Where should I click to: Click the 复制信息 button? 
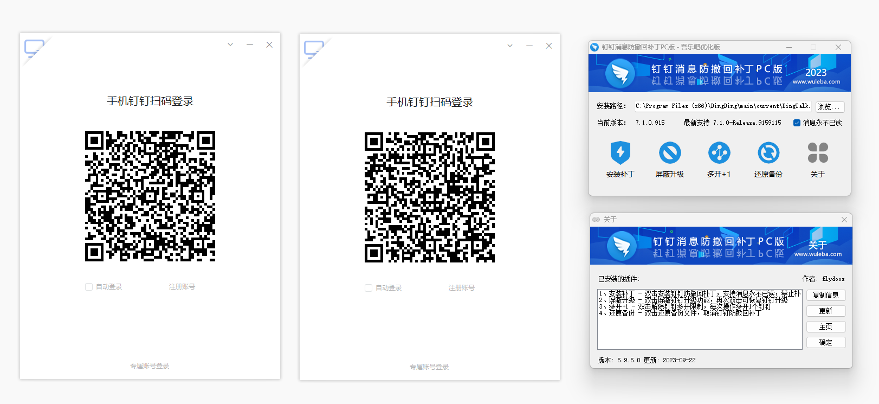[x=826, y=295]
